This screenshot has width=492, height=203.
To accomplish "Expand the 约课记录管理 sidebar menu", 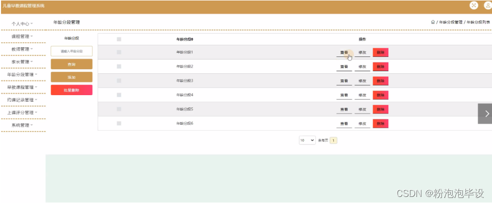I will pos(22,100).
